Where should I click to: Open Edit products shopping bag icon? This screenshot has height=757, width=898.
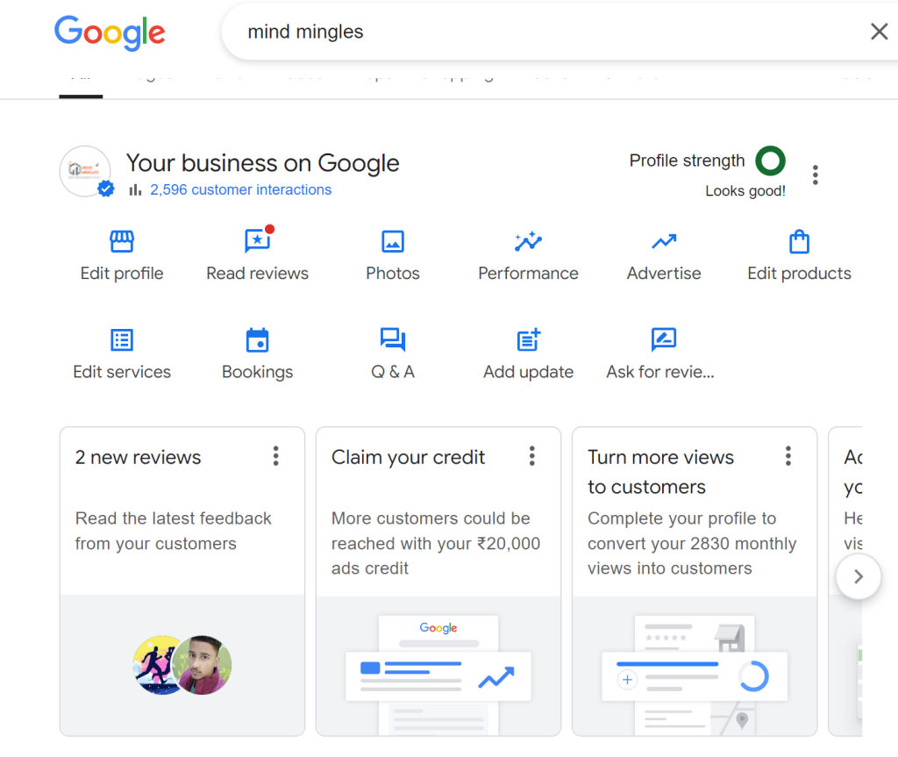799,242
